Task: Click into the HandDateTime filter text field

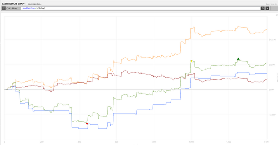Action: (141, 8)
